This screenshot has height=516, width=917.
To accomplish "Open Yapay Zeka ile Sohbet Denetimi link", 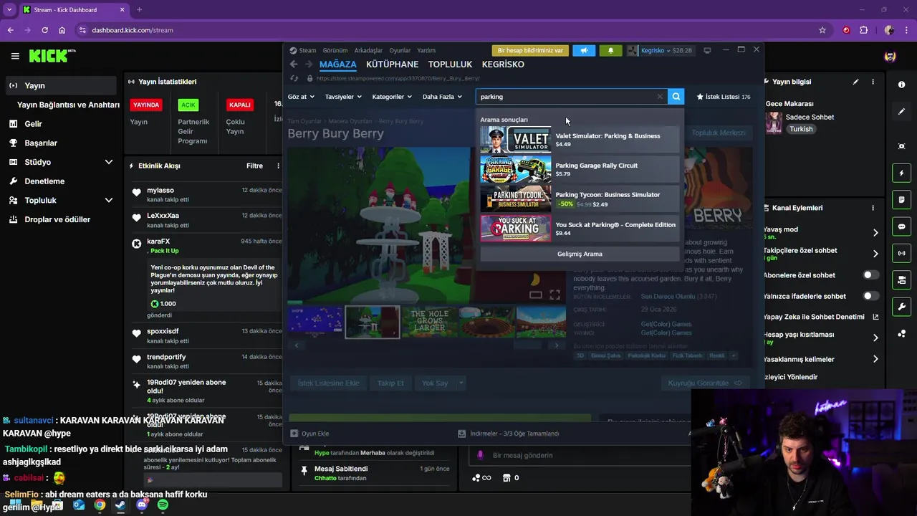I will pyautogui.click(x=821, y=317).
